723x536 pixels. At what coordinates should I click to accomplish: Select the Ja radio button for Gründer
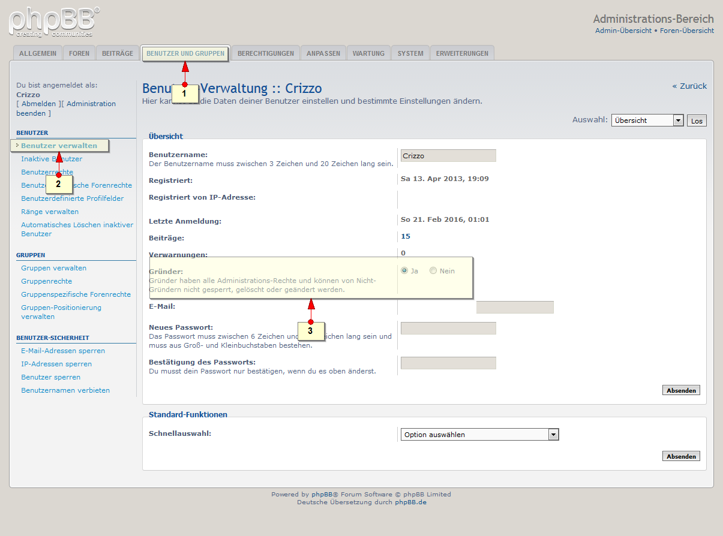[x=404, y=271]
